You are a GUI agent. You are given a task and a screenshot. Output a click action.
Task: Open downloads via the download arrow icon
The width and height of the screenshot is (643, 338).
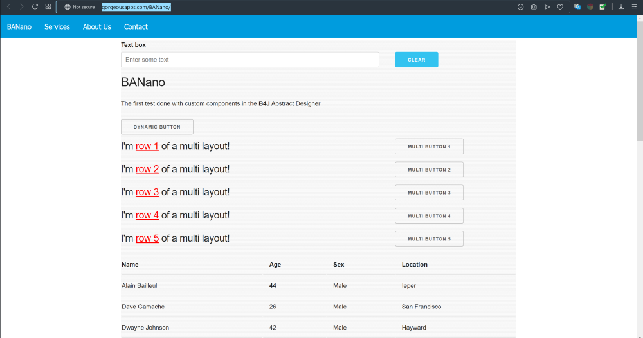(x=621, y=7)
